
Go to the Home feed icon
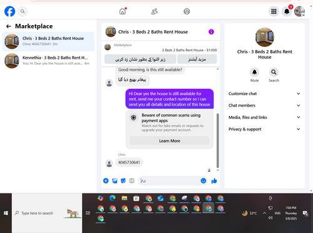point(123,11)
